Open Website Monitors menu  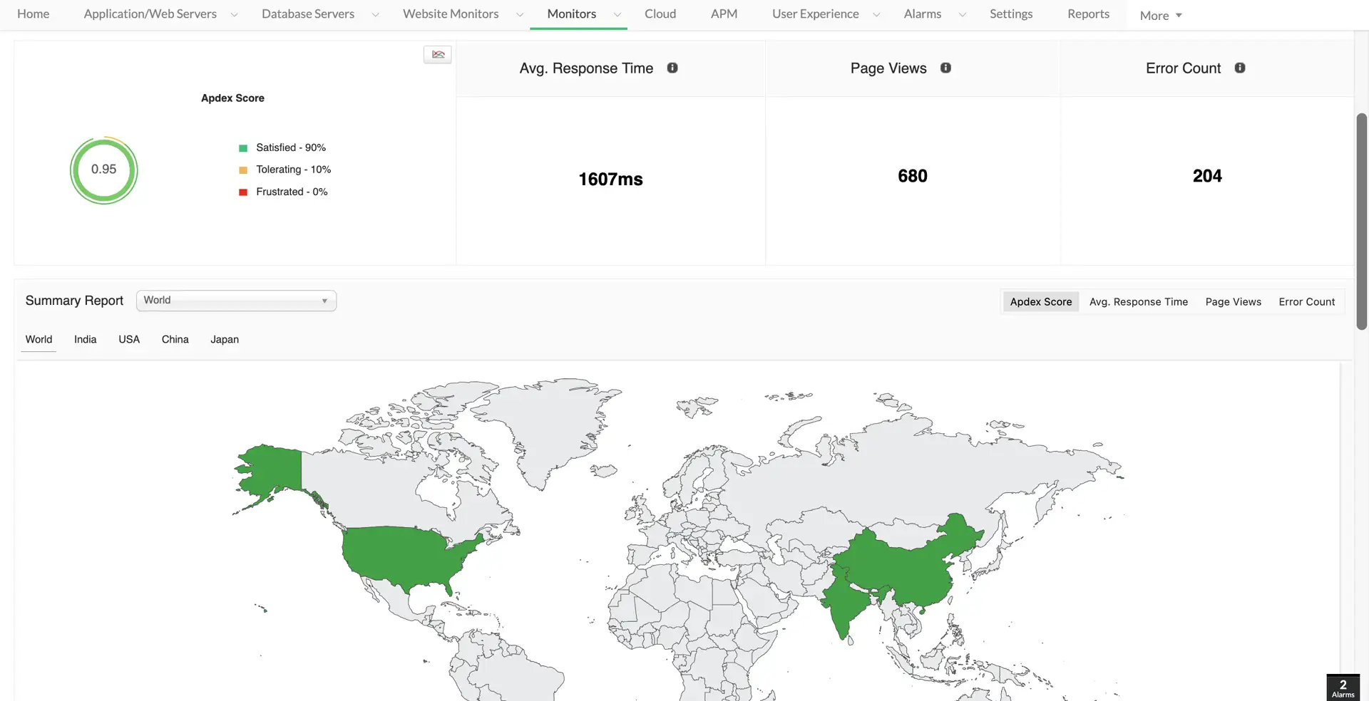[x=451, y=14]
